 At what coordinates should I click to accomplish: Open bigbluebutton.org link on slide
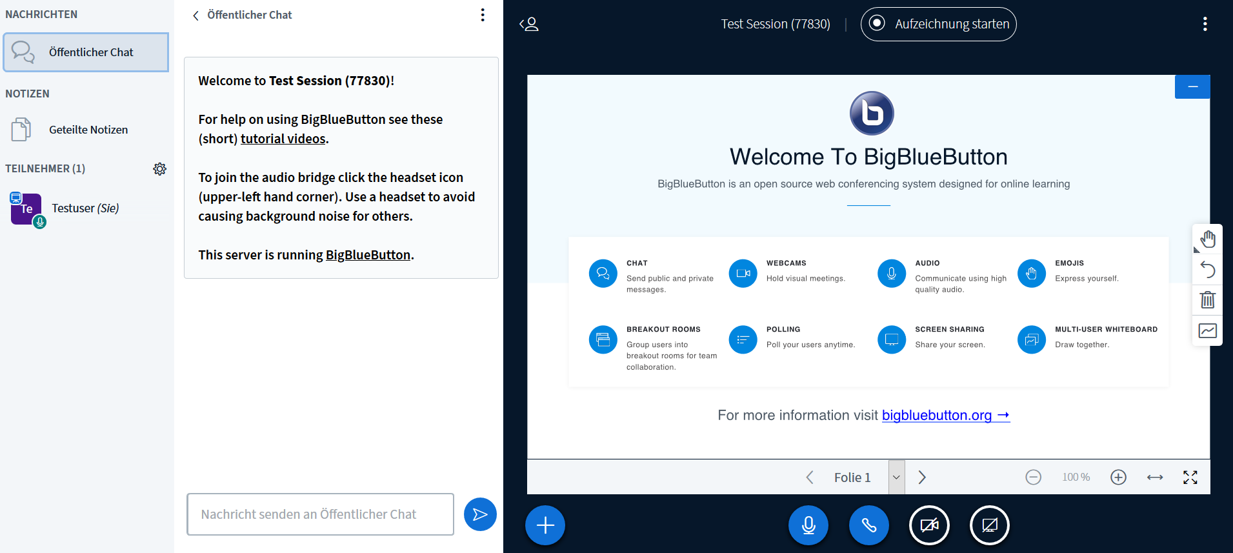point(945,416)
